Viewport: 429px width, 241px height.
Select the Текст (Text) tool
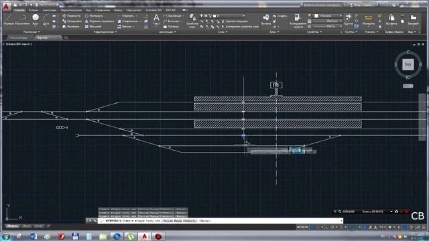coord(156,19)
